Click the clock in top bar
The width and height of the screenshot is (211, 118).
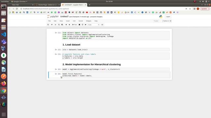pyautogui.click(x=109, y=1)
